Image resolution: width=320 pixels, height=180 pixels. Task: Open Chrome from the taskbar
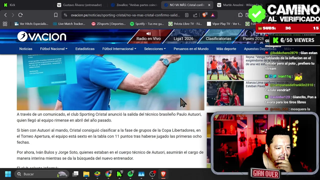coord(108,174)
